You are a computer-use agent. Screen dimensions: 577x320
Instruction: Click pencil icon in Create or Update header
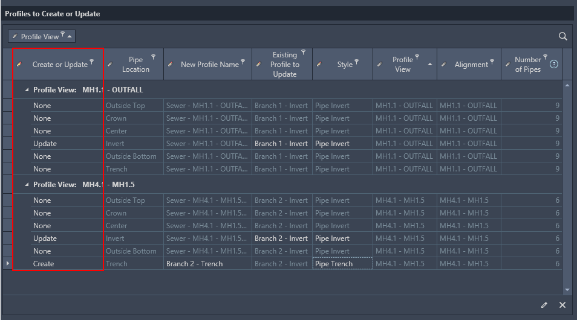(x=19, y=64)
